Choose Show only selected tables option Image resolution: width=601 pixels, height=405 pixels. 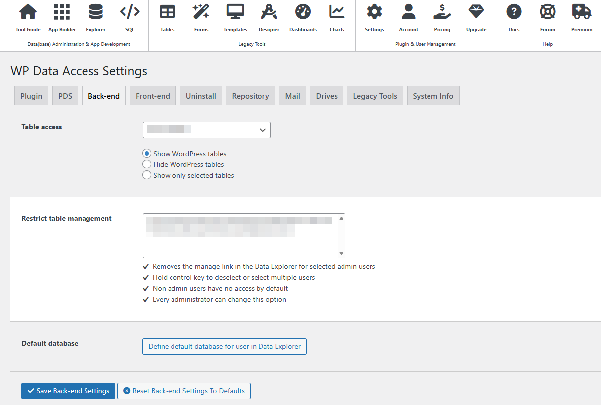pos(147,175)
